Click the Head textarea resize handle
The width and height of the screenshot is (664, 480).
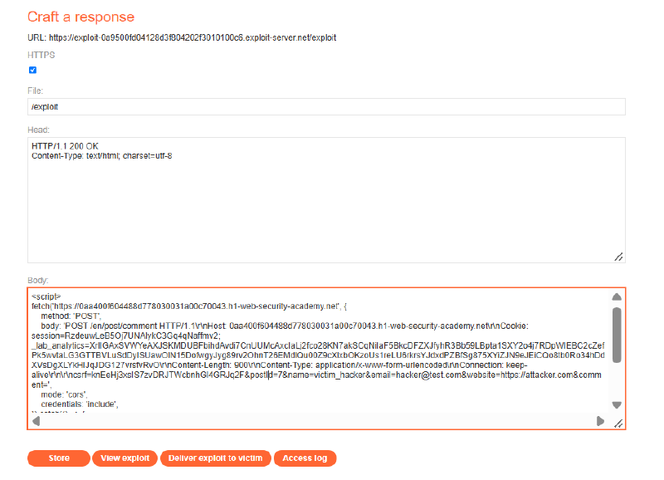tap(618, 257)
